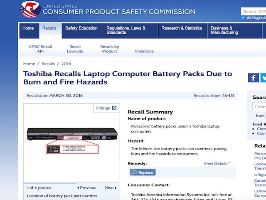This screenshot has width=266, height=200.
Task: Expand View Details under Remedy
Action: pos(217,163)
